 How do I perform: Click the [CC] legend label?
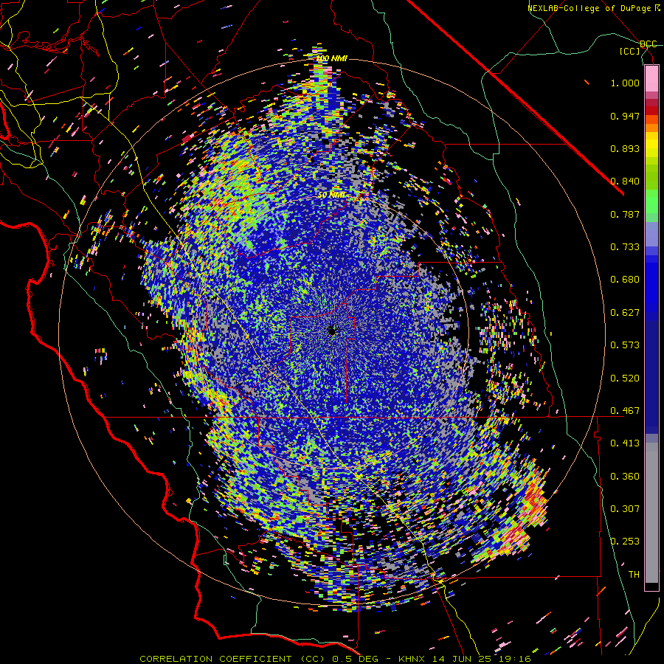(630, 51)
